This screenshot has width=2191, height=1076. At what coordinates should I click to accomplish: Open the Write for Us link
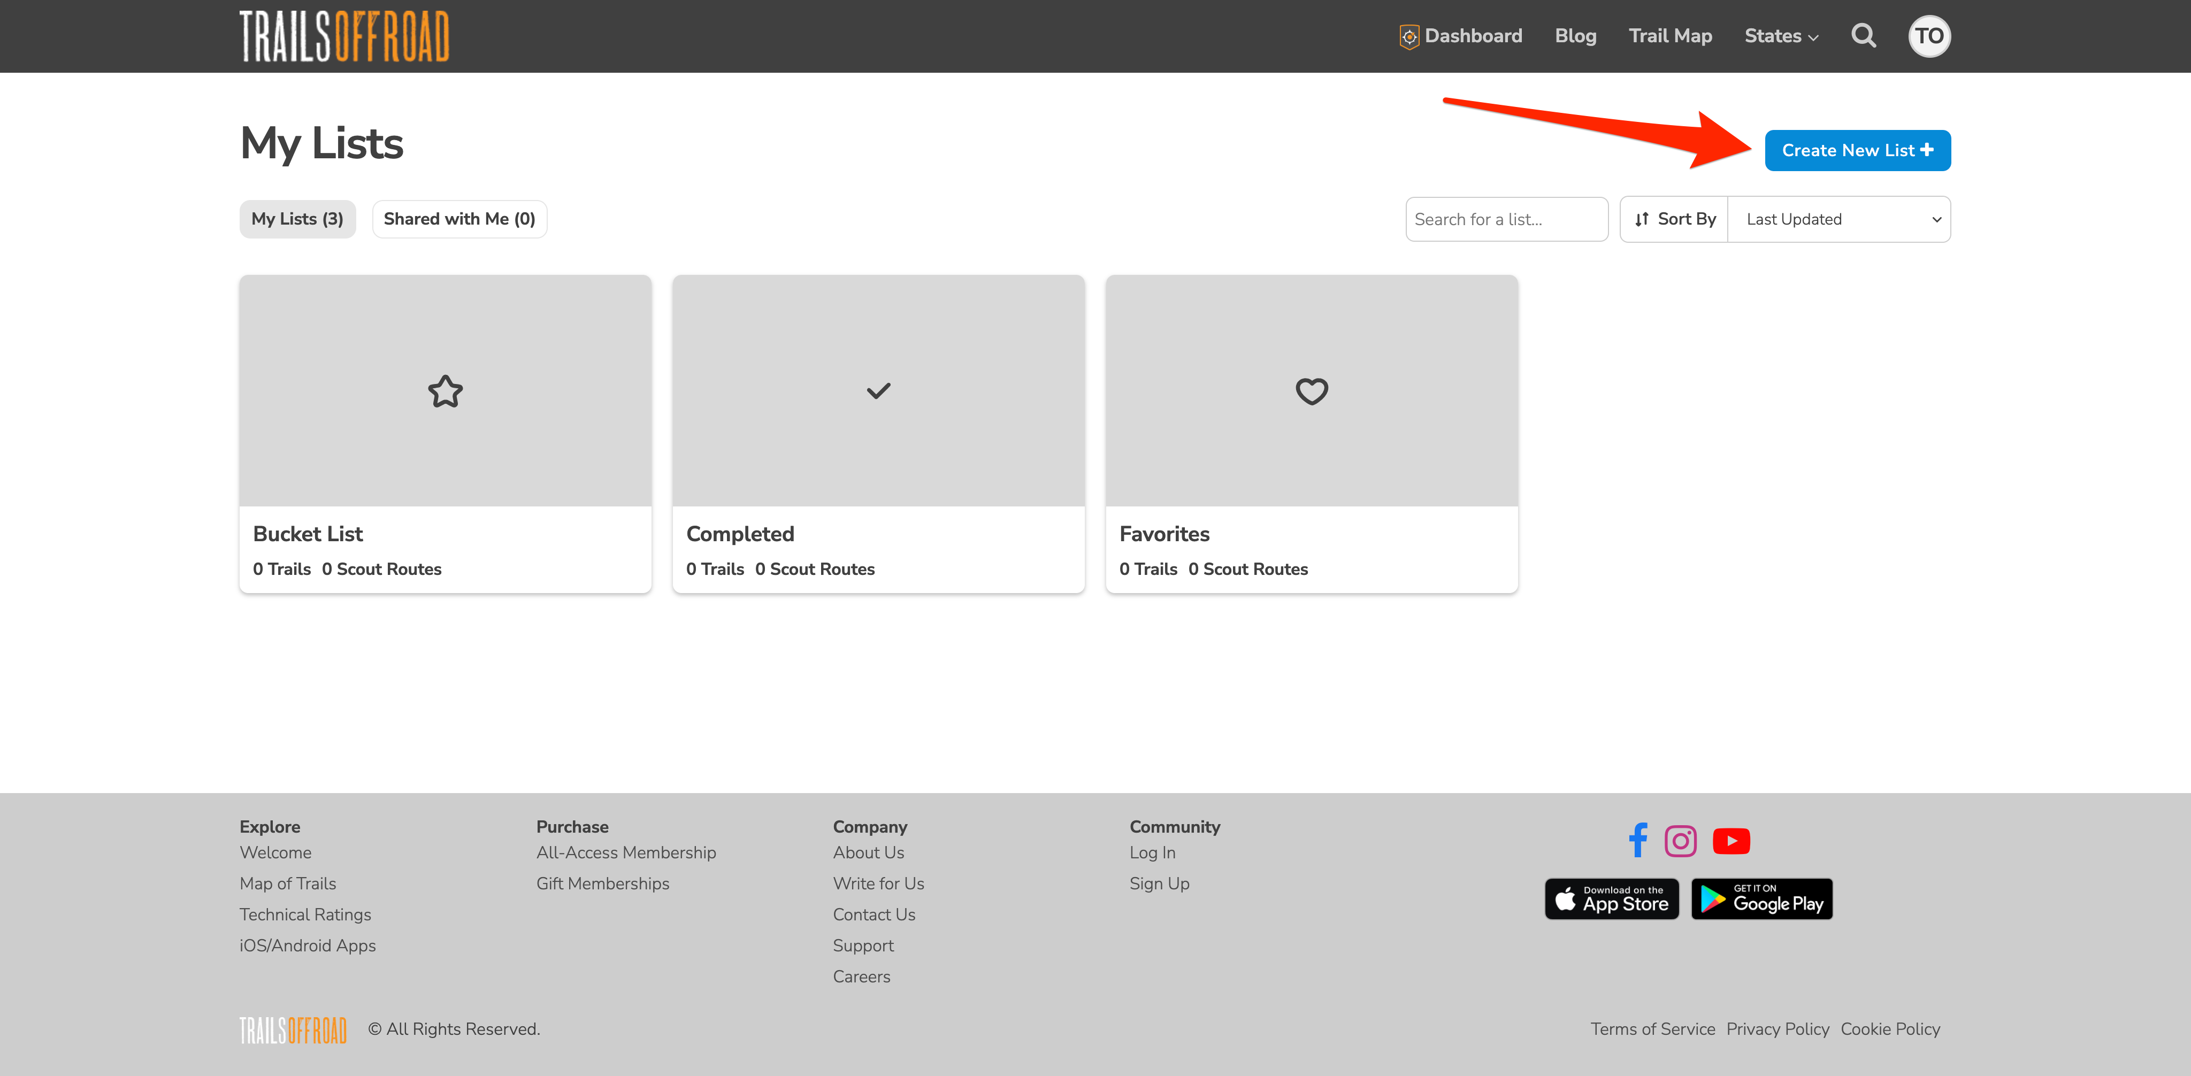(879, 884)
